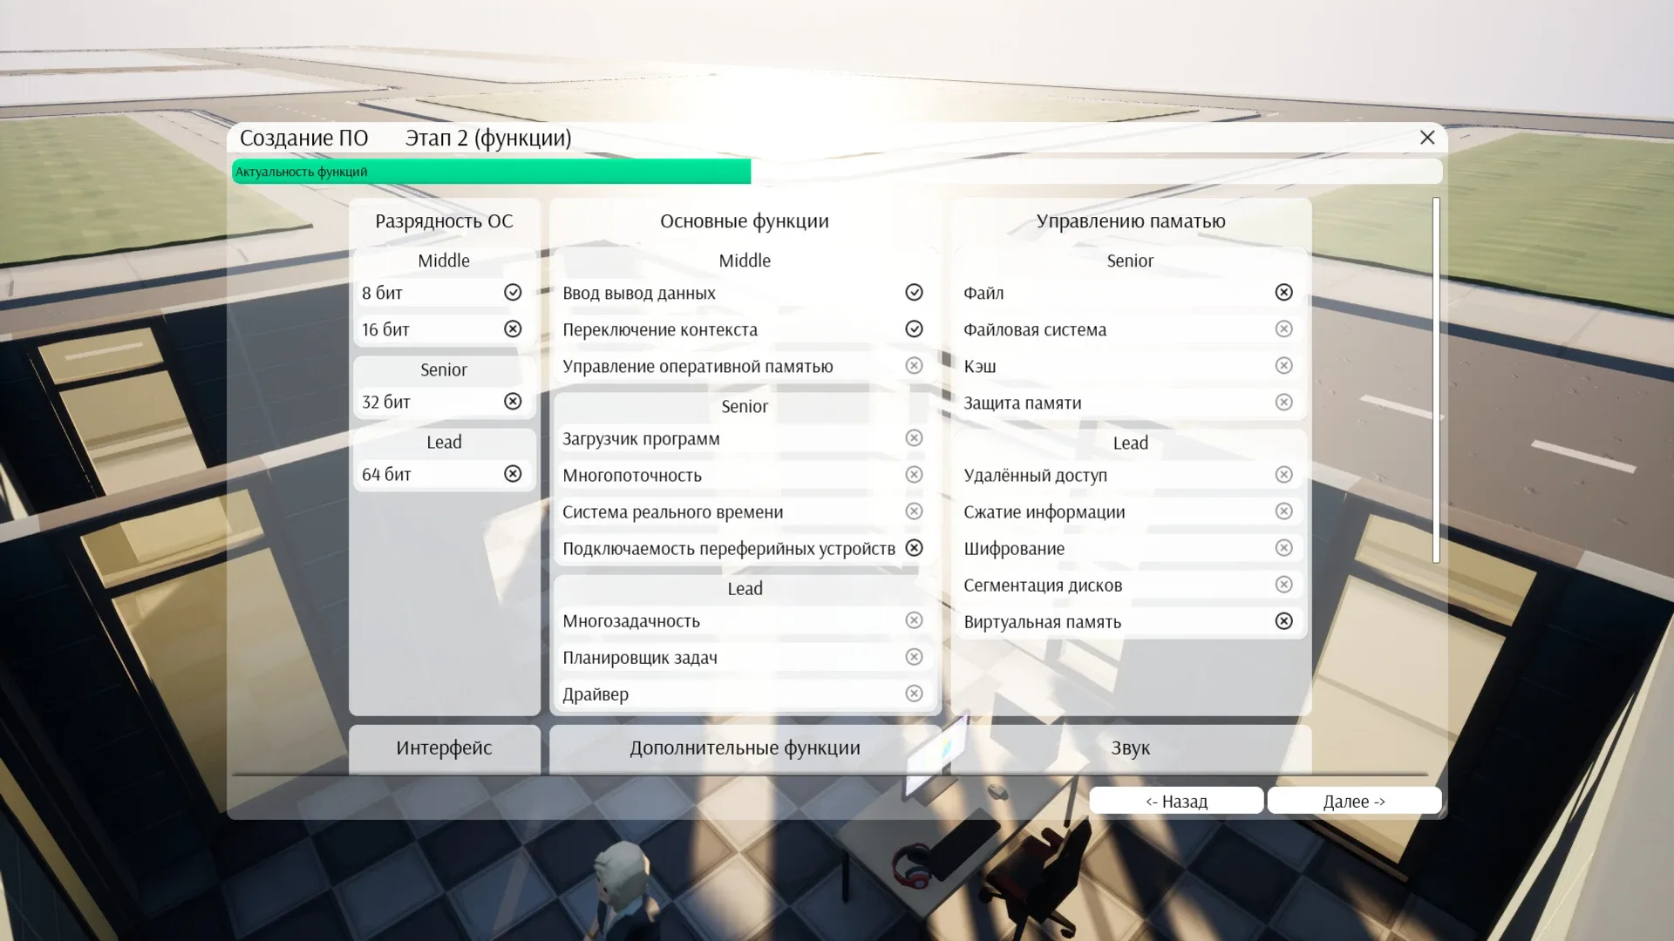Expand the Интерфейс section
Viewport: 1674px width, 941px height.
[x=444, y=748]
